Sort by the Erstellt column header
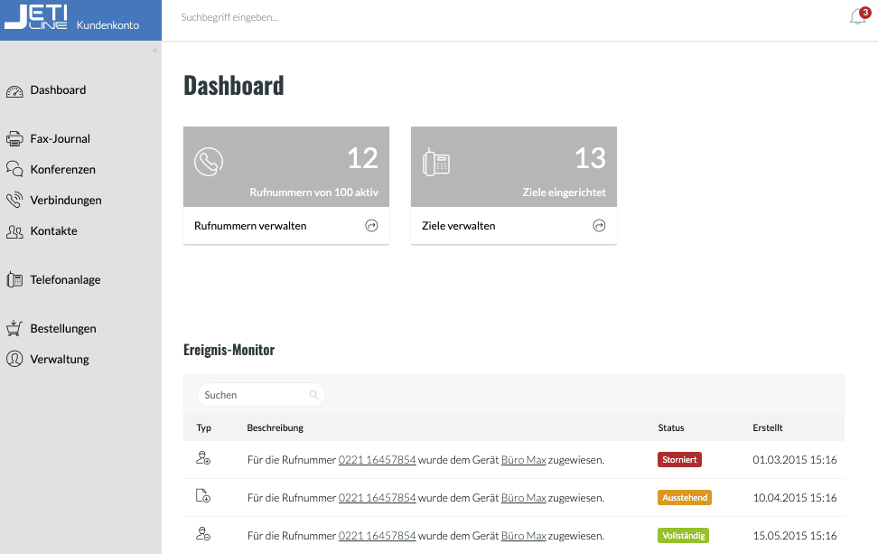 click(768, 428)
